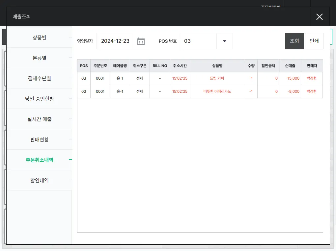The width and height of the screenshot is (336, 251).
Task: Click the 상품명 column header
Action: tap(217, 66)
